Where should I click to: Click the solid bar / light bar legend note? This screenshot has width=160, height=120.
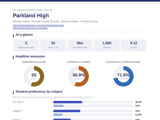coord(54,97)
